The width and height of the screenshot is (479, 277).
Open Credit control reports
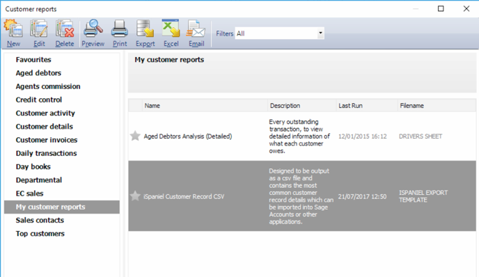(39, 100)
